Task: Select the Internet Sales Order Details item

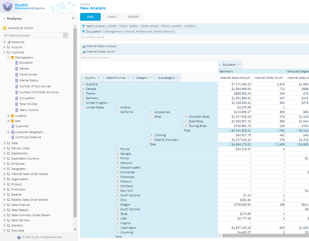Action: pos(30,174)
